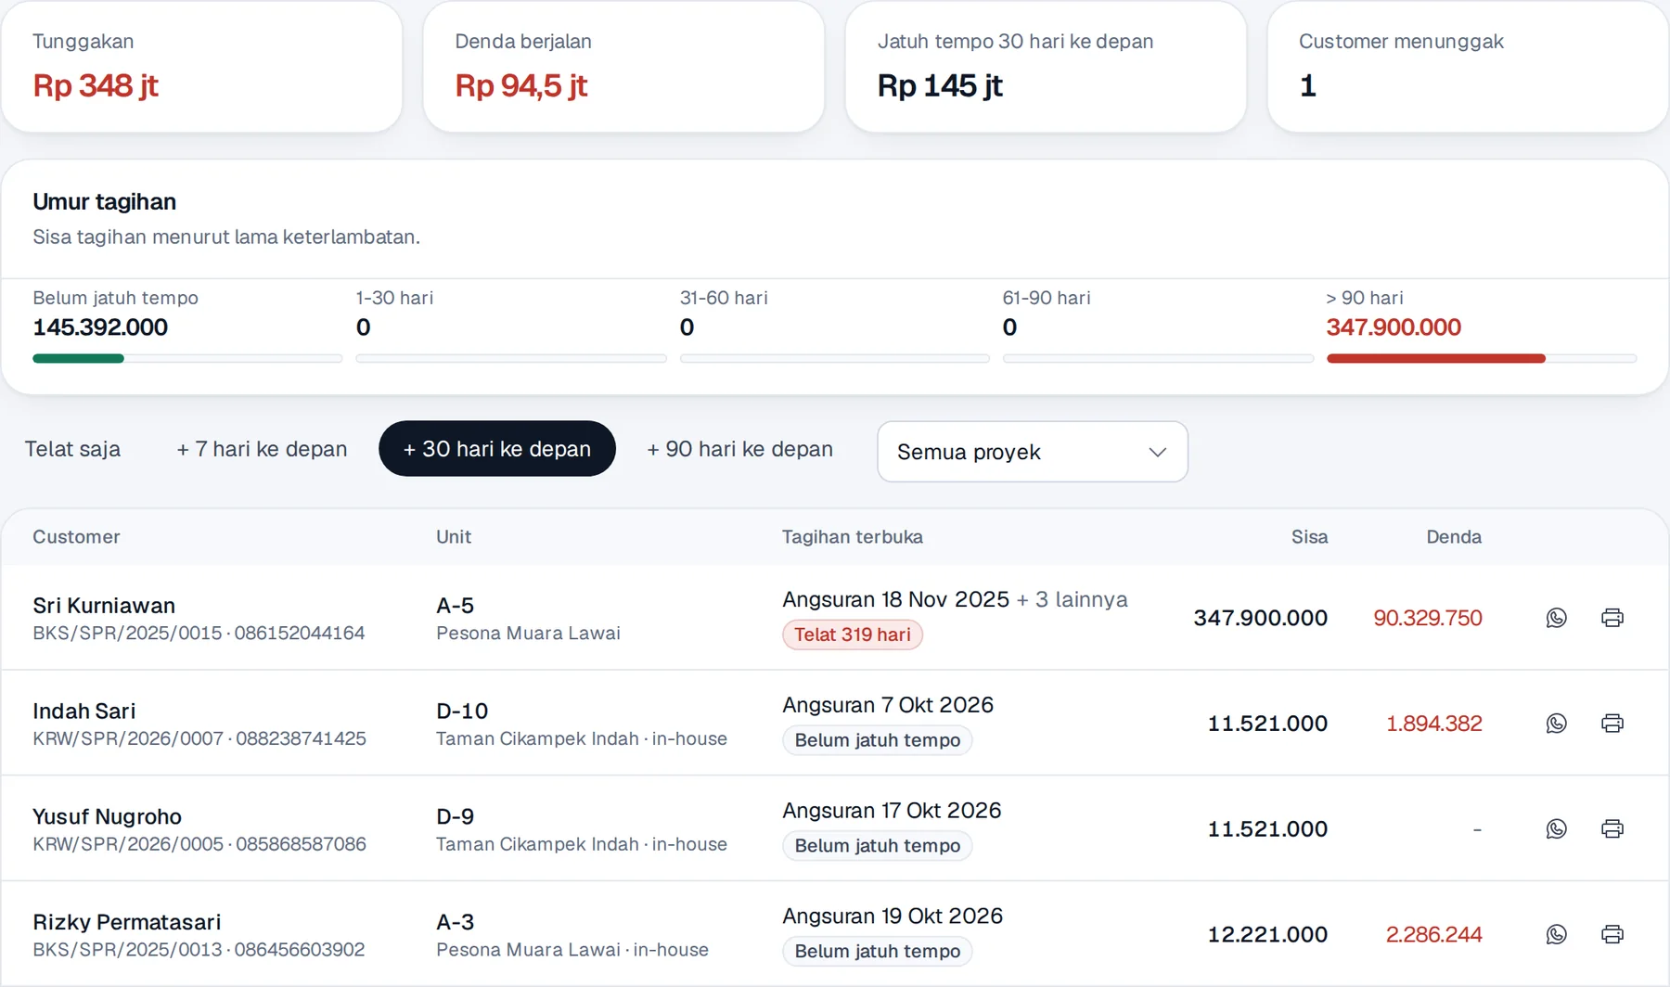1670x987 pixels.
Task: Click the 12.221.000 remaining amount
Action: click(1267, 935)
